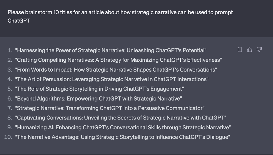Screen dimensions: 273x155
Task: Click title 'Harnessing the Power of Strategic Narrative'
Action: point(111,50)
